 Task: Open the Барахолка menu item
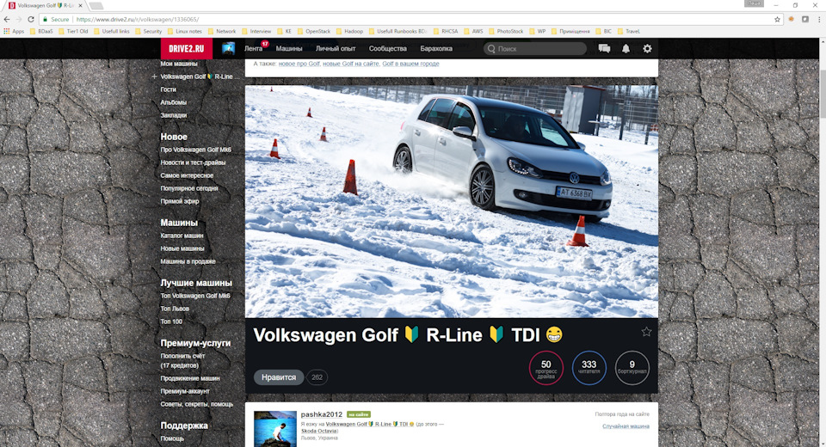pos(436,48)
